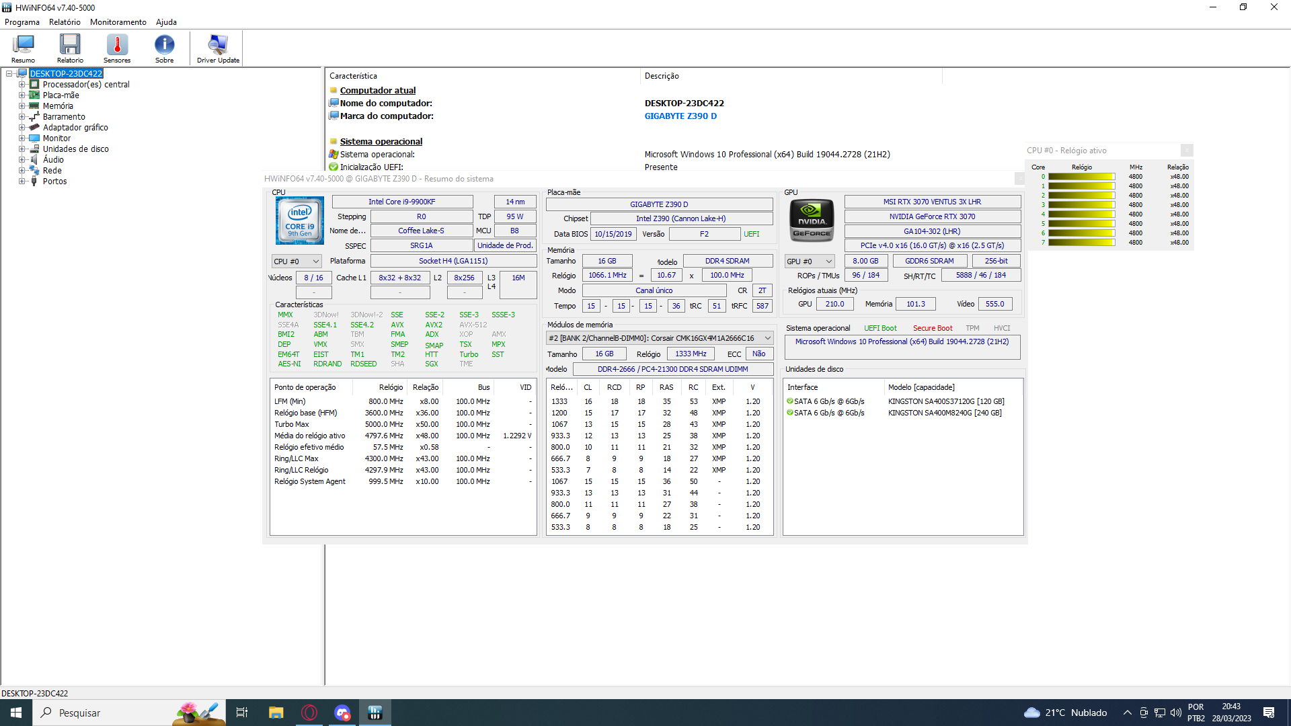Click the weather 21°C Nublado widget
1291x726 pixels.
point(1066,713)
